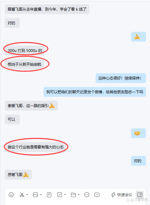The width and height of the screenshot is (150, 205).
Task: Click the message 相当于从新开始启航
Action: point(25,64)
